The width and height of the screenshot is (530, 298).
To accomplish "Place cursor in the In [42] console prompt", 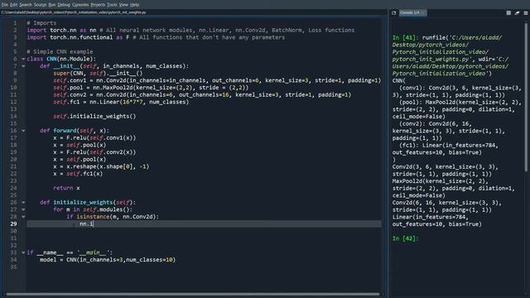I will click(406, 238).
